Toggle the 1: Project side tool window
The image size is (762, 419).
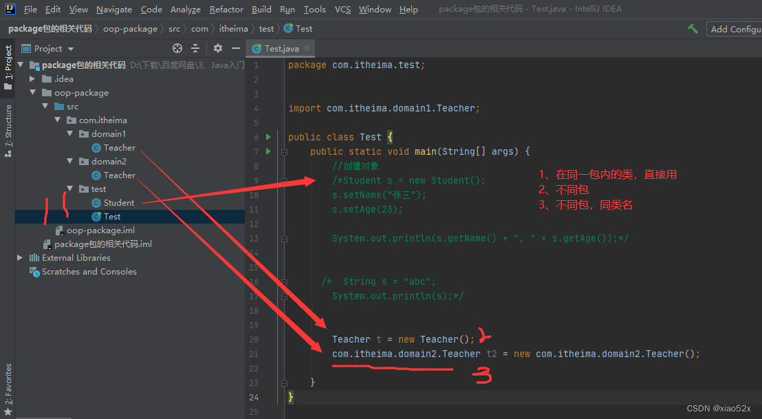8,67
